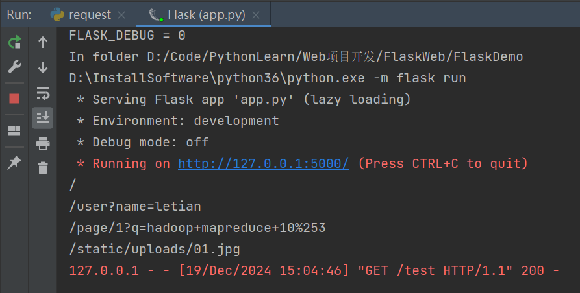Clear all console output with trash icon
This screenshot has width=580, height=293.
(x=43, y=168)
